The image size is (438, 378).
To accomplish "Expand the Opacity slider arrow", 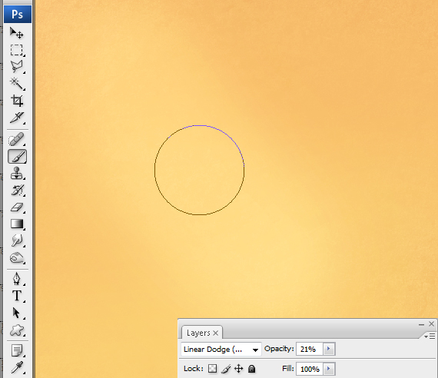I will [329, 349].
